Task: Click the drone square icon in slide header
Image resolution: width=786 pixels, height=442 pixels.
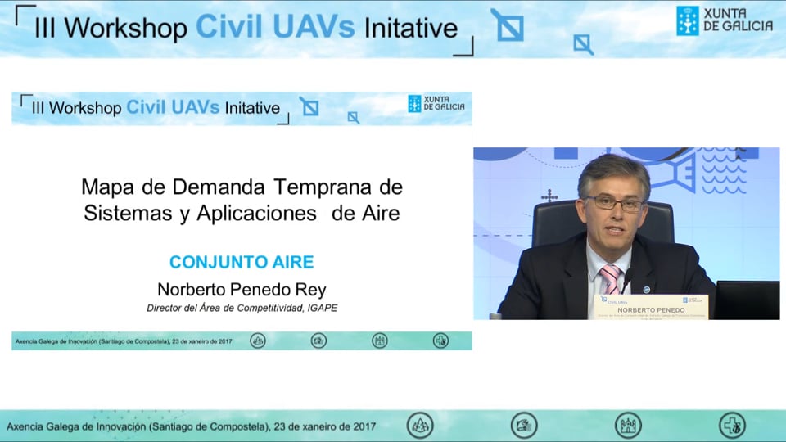Action: [x=309, y=106]
